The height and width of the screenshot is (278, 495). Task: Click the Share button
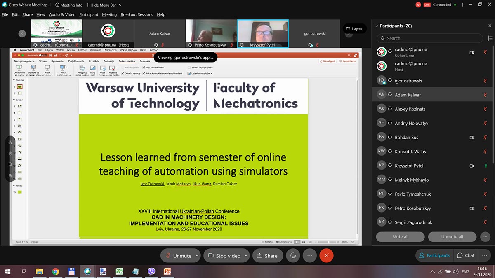tap(267, 255)
